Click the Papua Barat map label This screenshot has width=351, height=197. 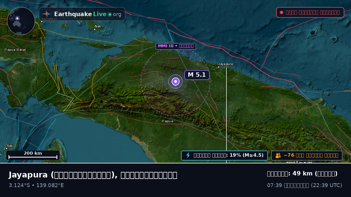pos(15,50)
